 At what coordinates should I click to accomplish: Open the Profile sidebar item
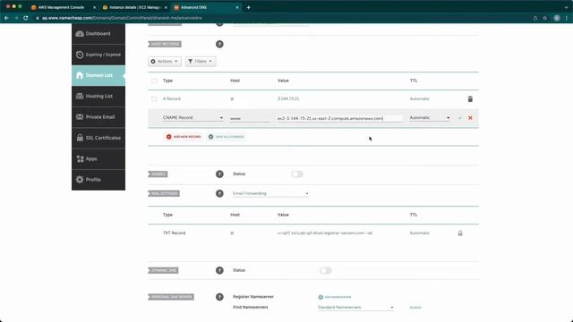98,180
